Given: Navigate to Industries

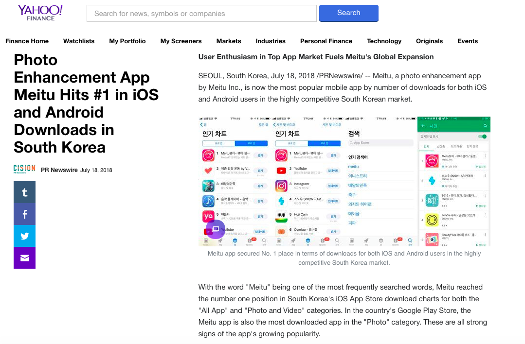Looking at the screenshot, I should 271,41.
